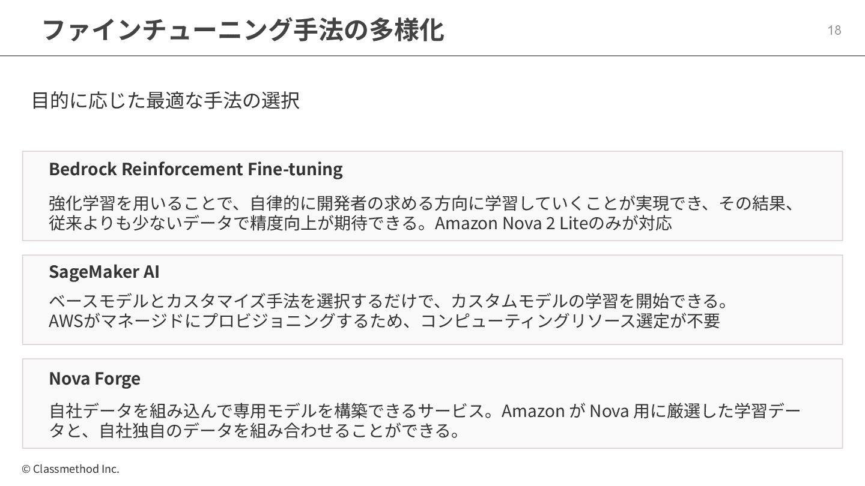Click the phrase コンピューティングリソース選定が不要
Image resolution: width=865 pixels, height=486 pixels.
click(x=570, y=321)
